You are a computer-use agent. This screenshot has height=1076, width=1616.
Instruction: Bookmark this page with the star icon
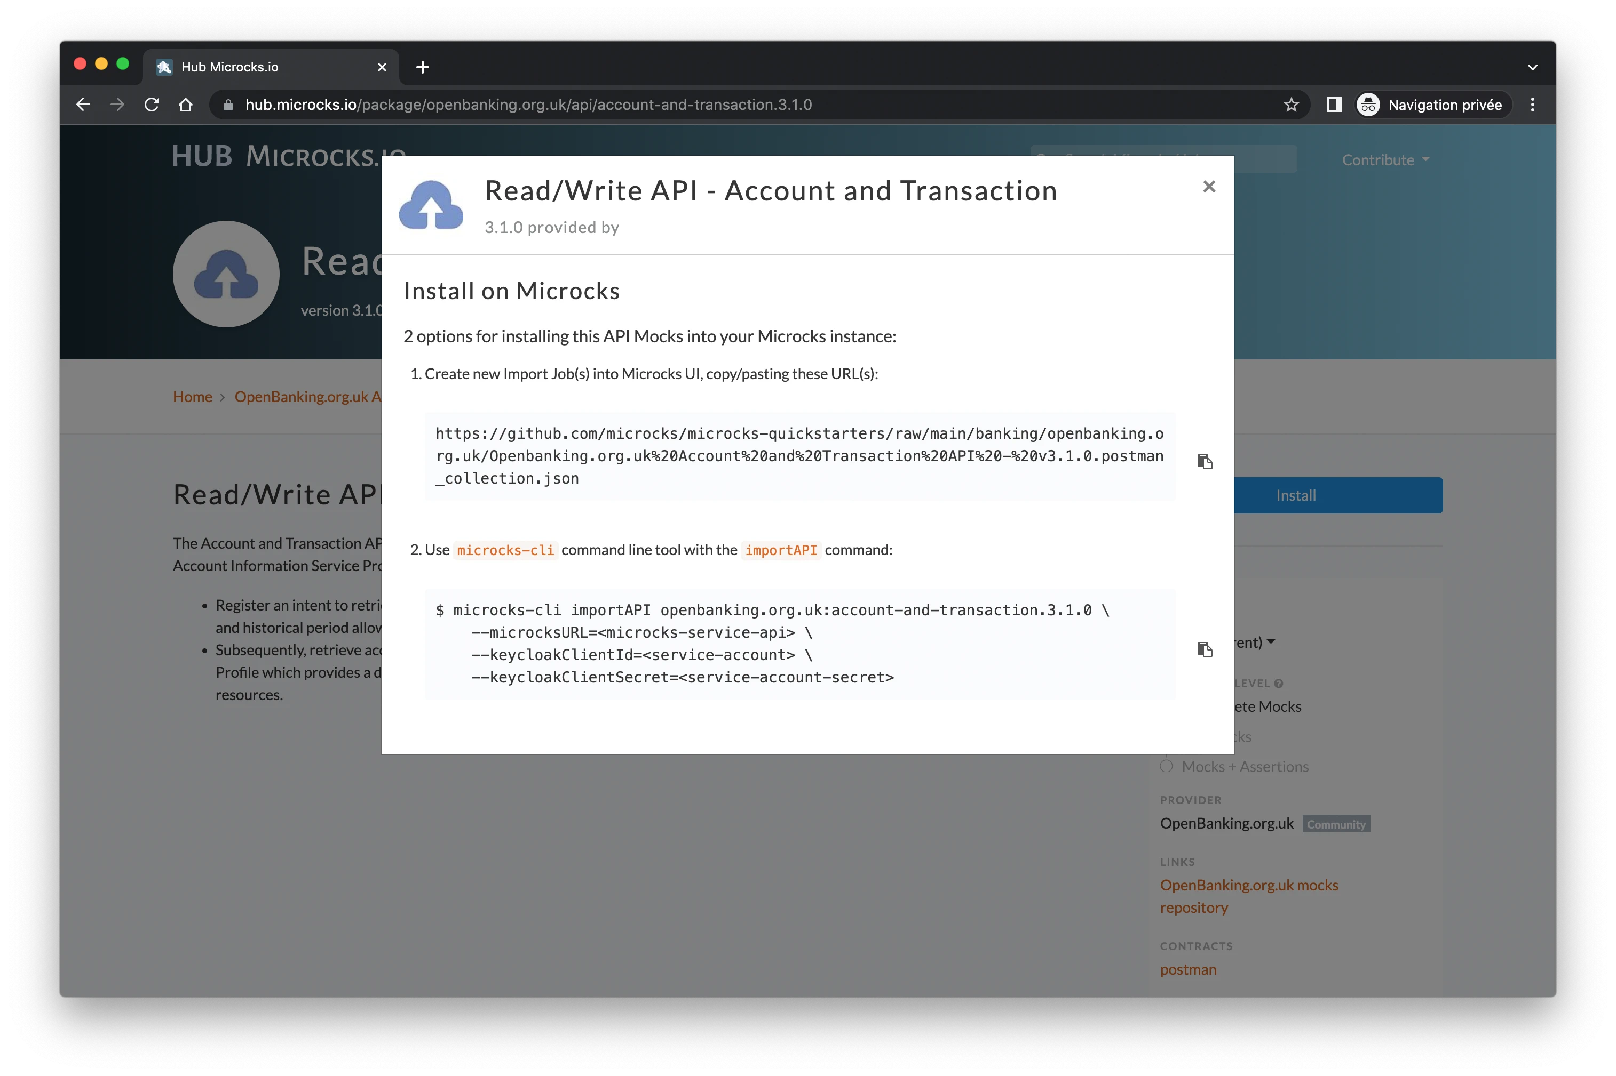click(x=1291, y=105)
